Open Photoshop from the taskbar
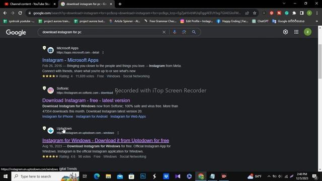The height and width of the screenshot is (181, 322). (x=143, y=176)
